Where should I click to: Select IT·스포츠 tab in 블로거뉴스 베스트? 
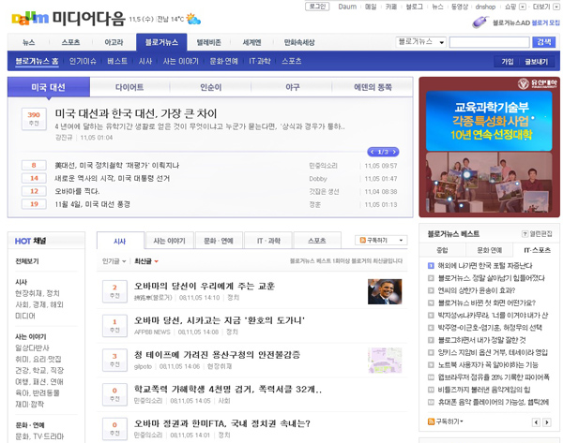537,250
